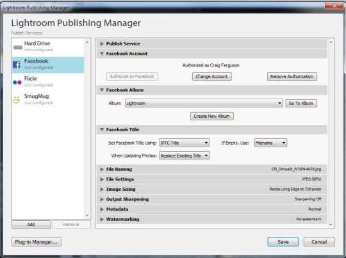Click the Change Account button

tap(212, 77)
